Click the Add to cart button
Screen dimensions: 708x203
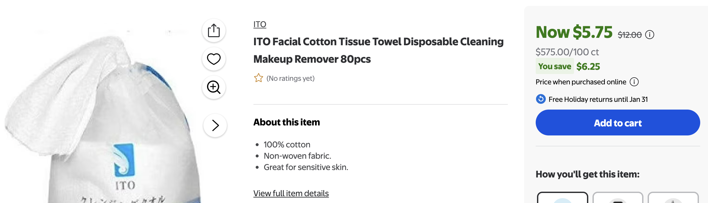[617, 123]
